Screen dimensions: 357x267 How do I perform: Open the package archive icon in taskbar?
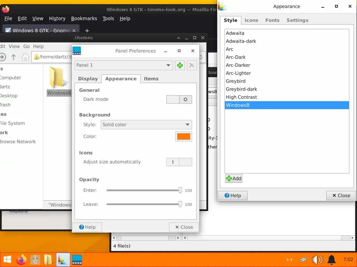coord(35,259)
